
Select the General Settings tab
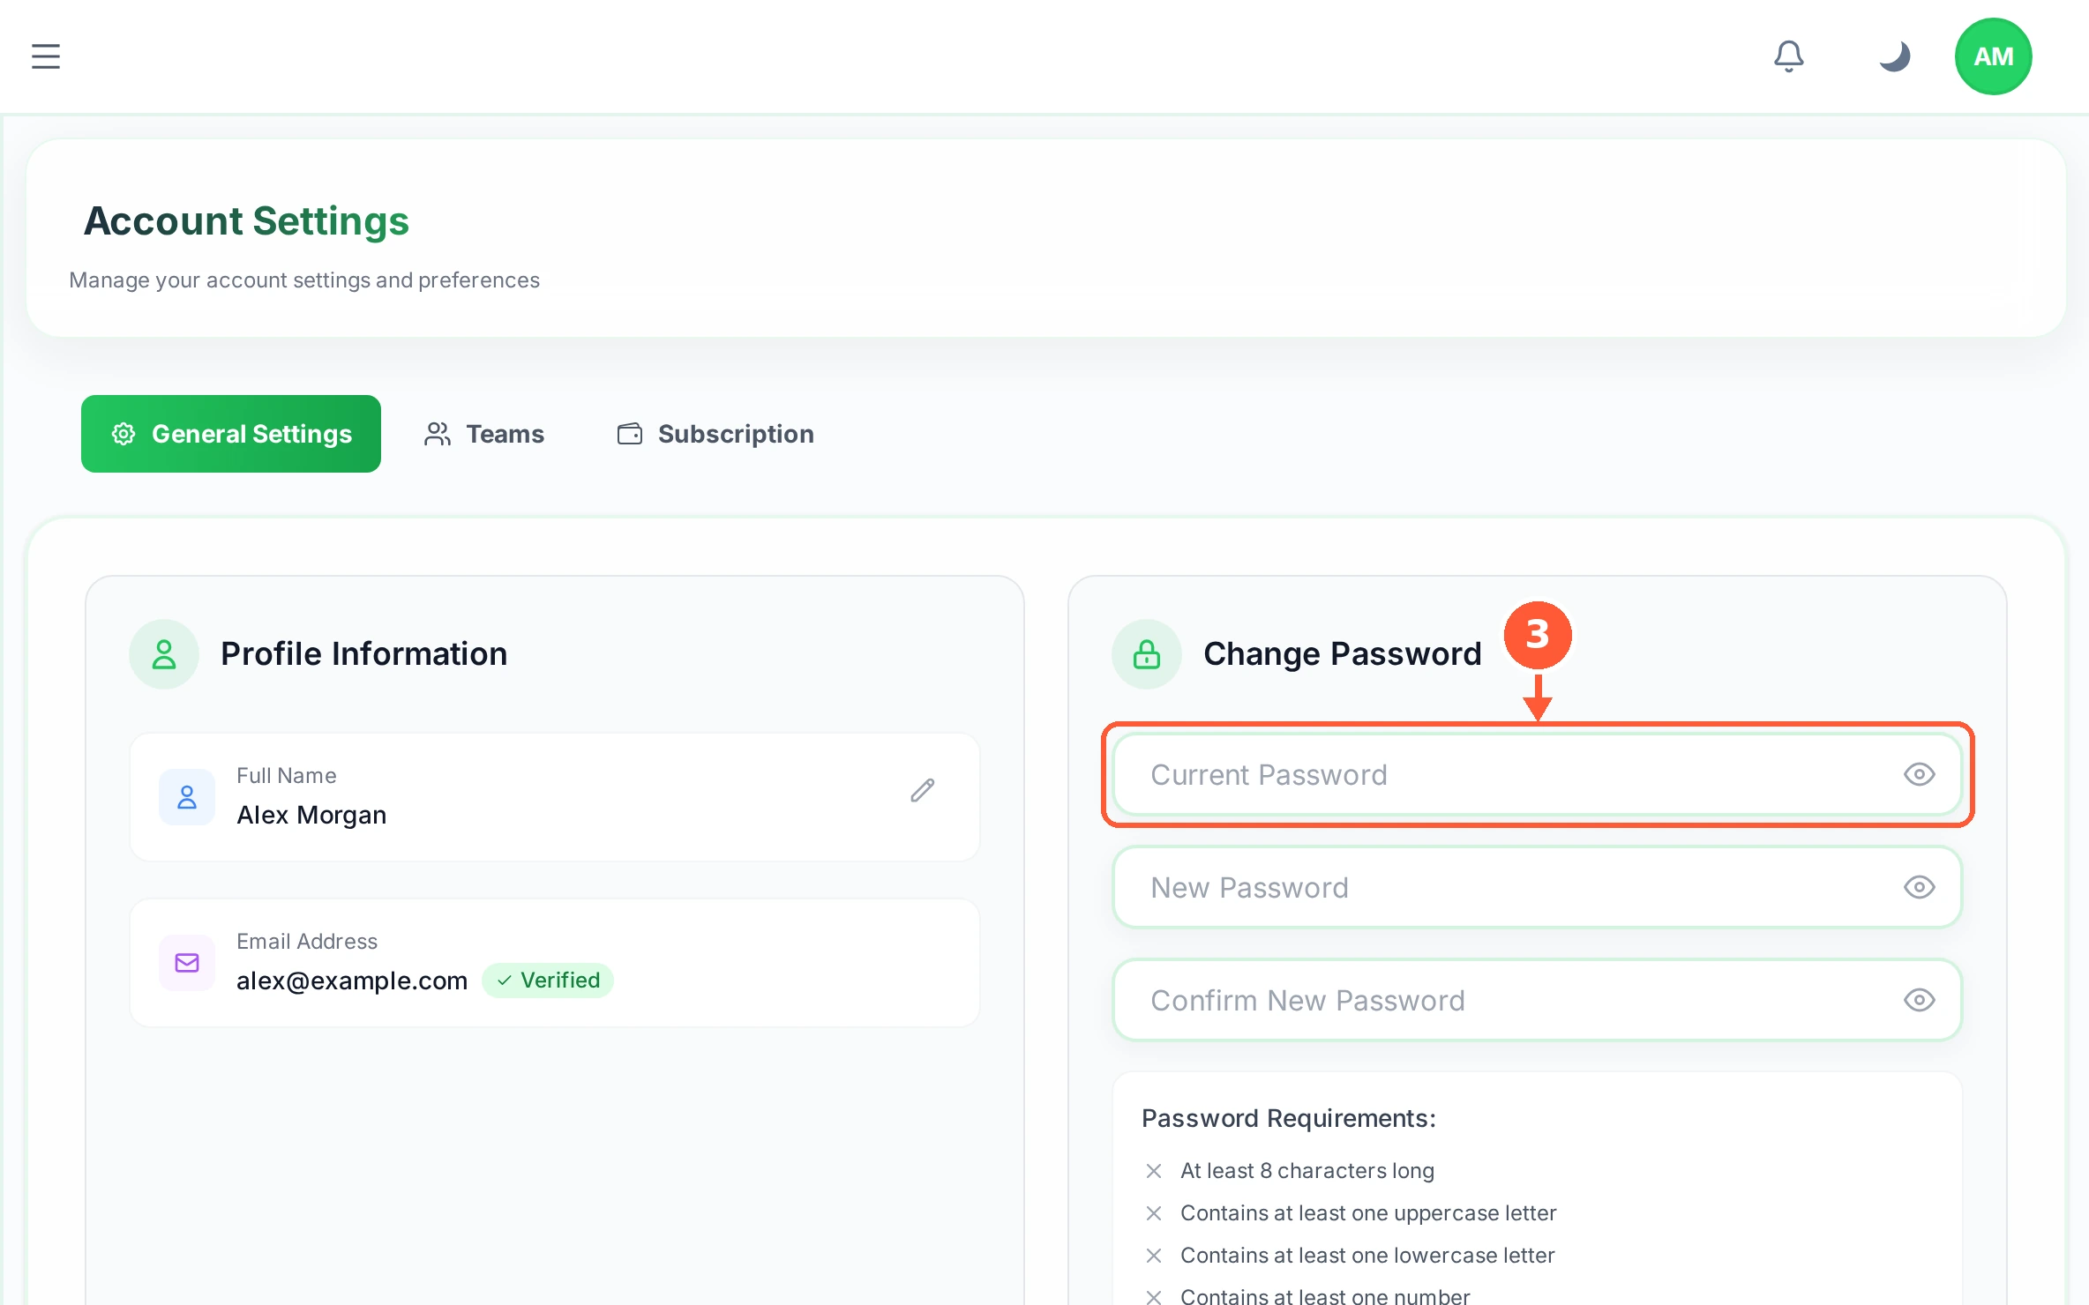tap(231, 434)
